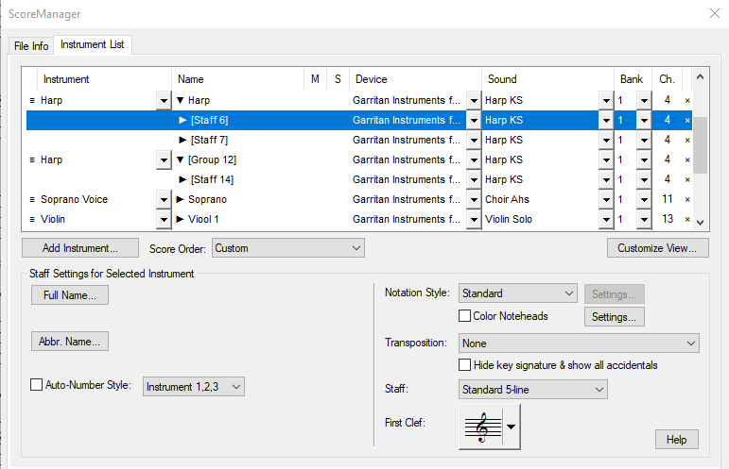This screenshot has height=469, width=729.
Task: Delete the Violin instrument with its x icon
Action: pos(687,220)
